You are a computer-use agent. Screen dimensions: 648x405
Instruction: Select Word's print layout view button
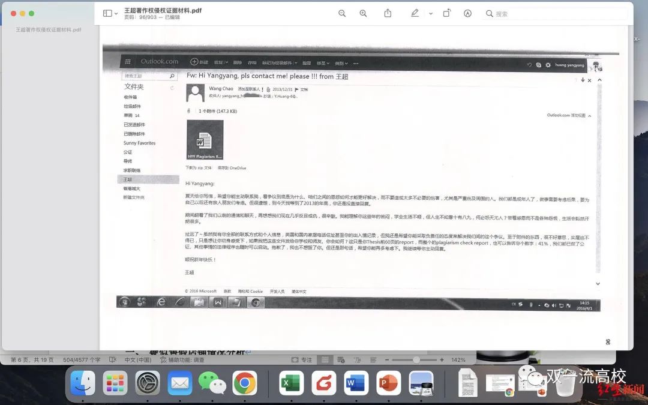325,360
